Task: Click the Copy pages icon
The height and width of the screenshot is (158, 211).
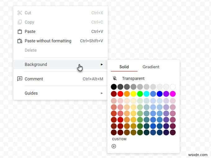Action: pyautogui.click(x=20, y=22)
